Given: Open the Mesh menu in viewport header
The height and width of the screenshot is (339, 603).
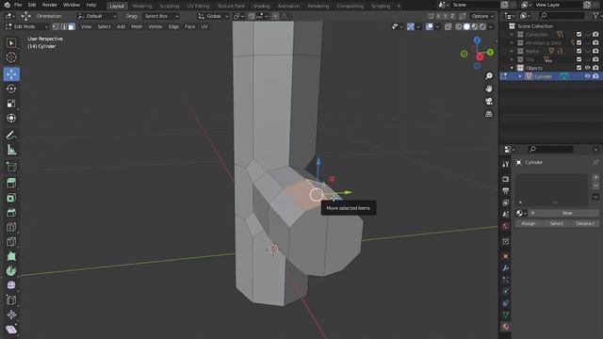Looking at the screenshot, I should (x=137, y=26).
